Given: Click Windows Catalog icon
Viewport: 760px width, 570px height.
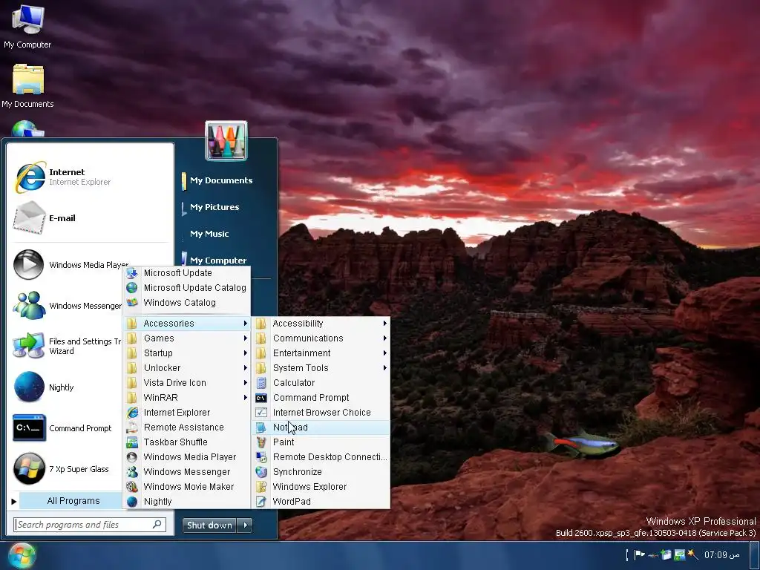Looking at the screenshot, I should (x=132, y=303).
